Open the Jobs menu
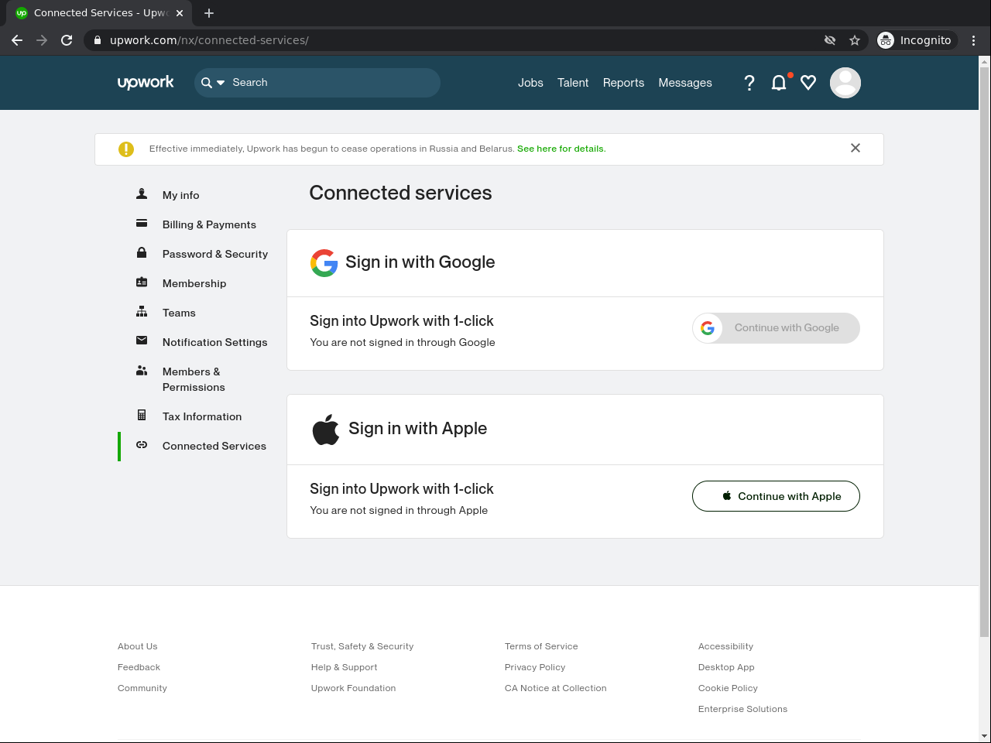Viewport: 991px width, 743px height. (x=530, y=83)
